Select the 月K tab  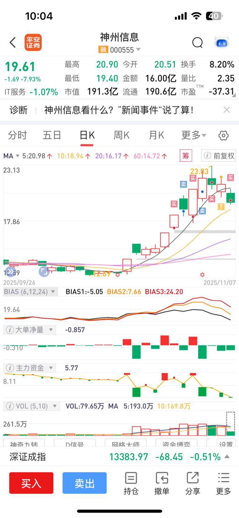pyautogui.click(x=156, y=135)
